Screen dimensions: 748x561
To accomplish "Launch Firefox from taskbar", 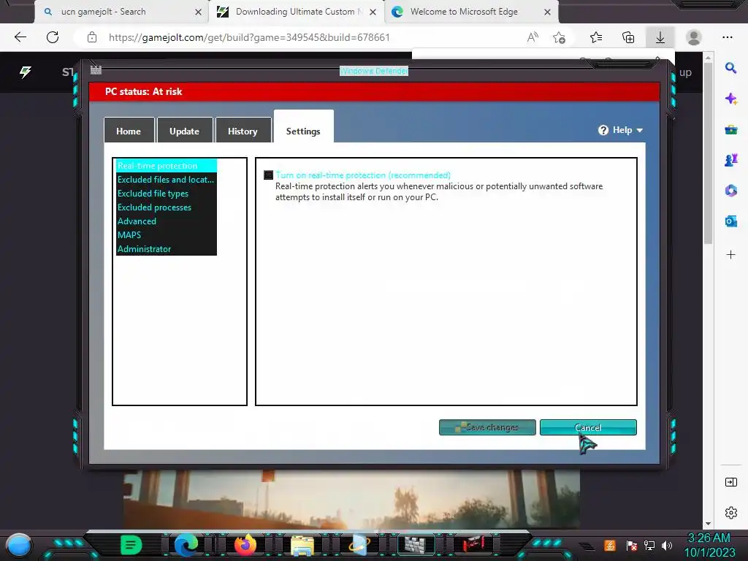I will 245,545.
